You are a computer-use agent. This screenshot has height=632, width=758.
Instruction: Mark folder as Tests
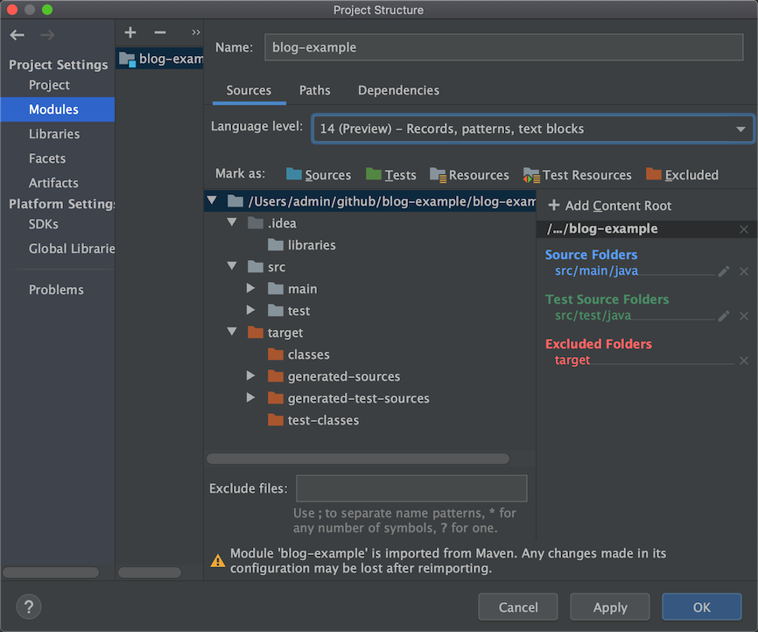pos(391,175)
